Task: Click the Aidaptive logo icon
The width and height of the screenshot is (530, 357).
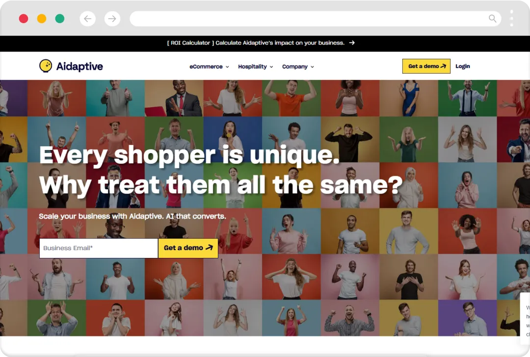Action: coord(46,66)
